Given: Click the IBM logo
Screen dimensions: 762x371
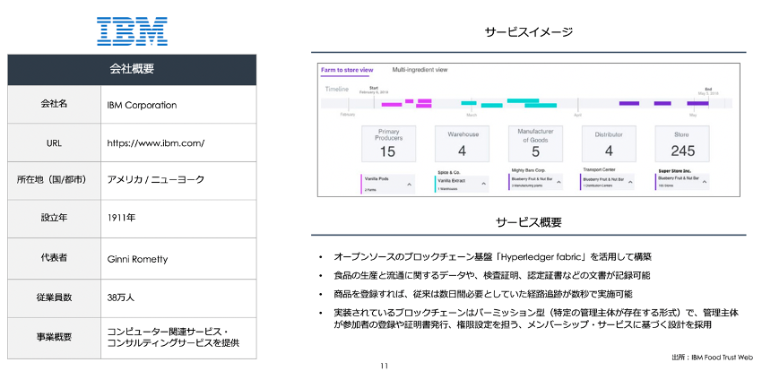Looking at the screenshot, I should [x=132, y=31].
